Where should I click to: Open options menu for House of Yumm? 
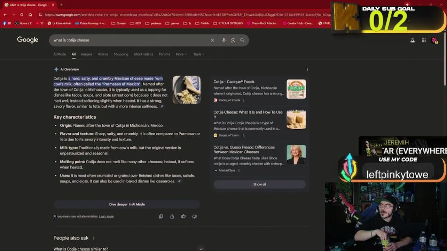(x=243, y=136)
